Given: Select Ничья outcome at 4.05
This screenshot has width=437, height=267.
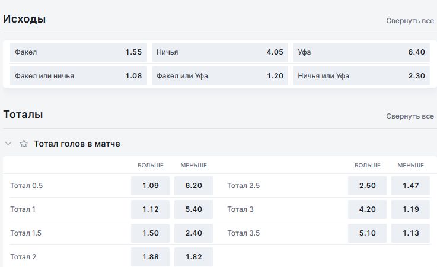Looking at the screenshot, I should (x=219, y=52).
